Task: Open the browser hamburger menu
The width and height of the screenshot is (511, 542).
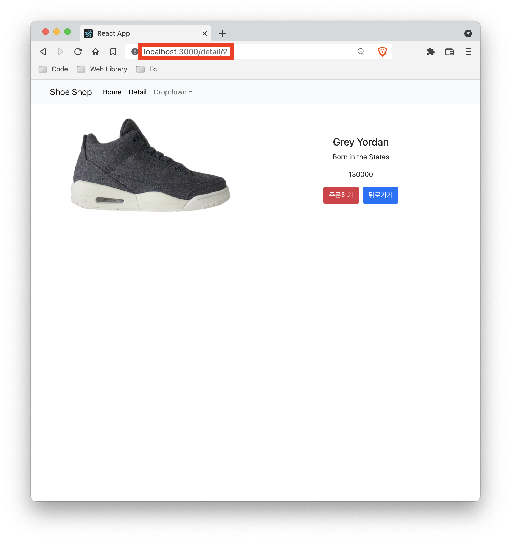Action: pos(468,52)
